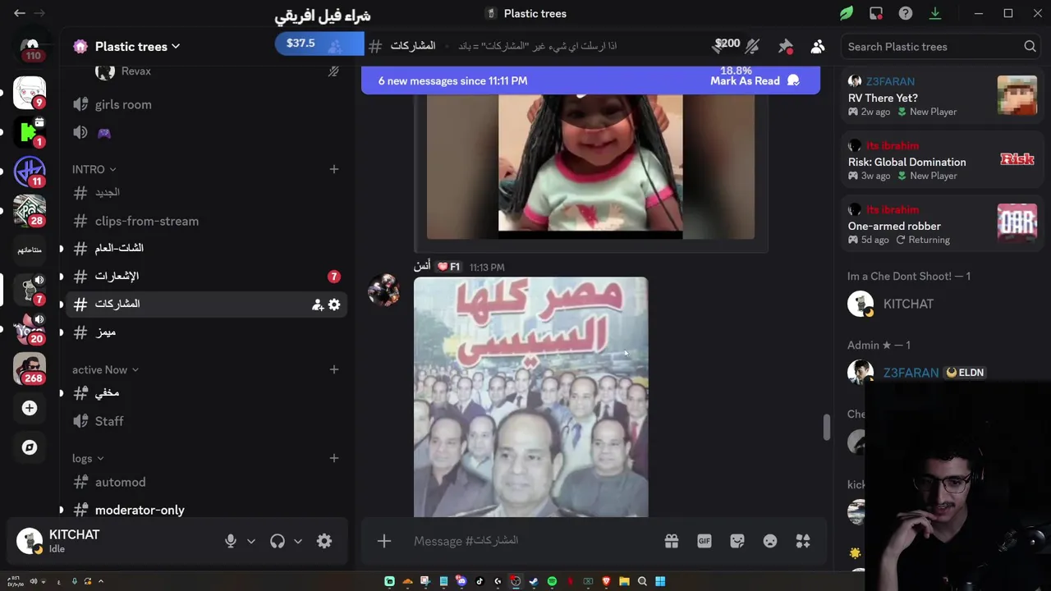The height and width of the screenshot is (591, 1051).
Task: Open server with 28 notification badge
Action: (30, 211)
